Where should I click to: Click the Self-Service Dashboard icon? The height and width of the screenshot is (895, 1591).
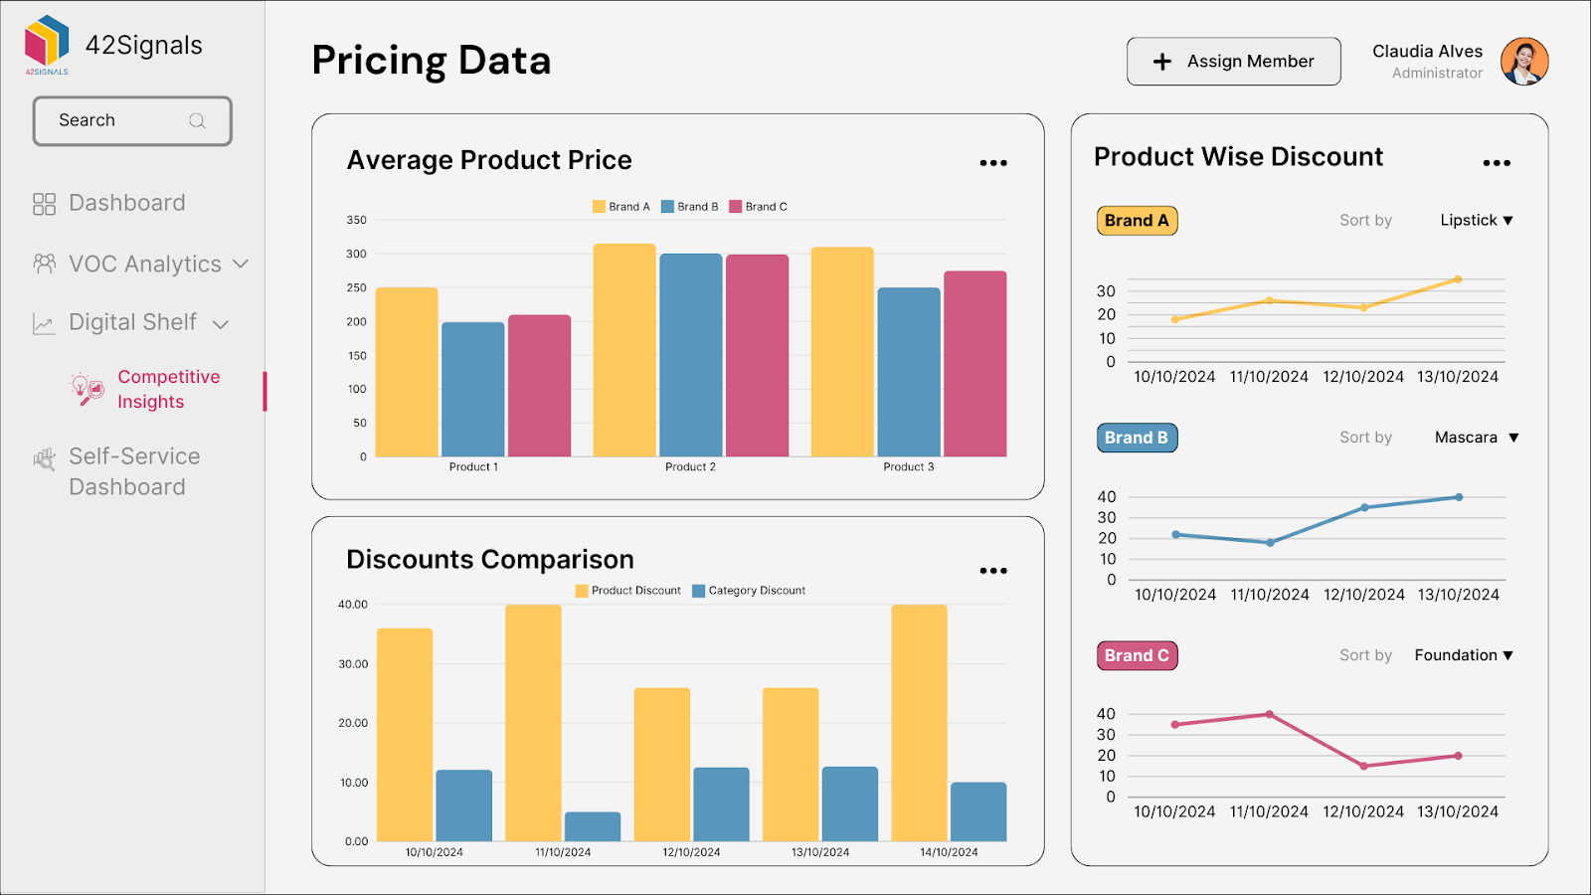coord(44,458)
